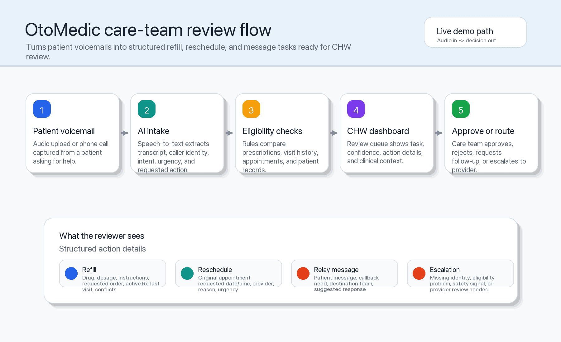
Task: Select the subtitle starting "Turns patient voicemails"
Action: 188,52
